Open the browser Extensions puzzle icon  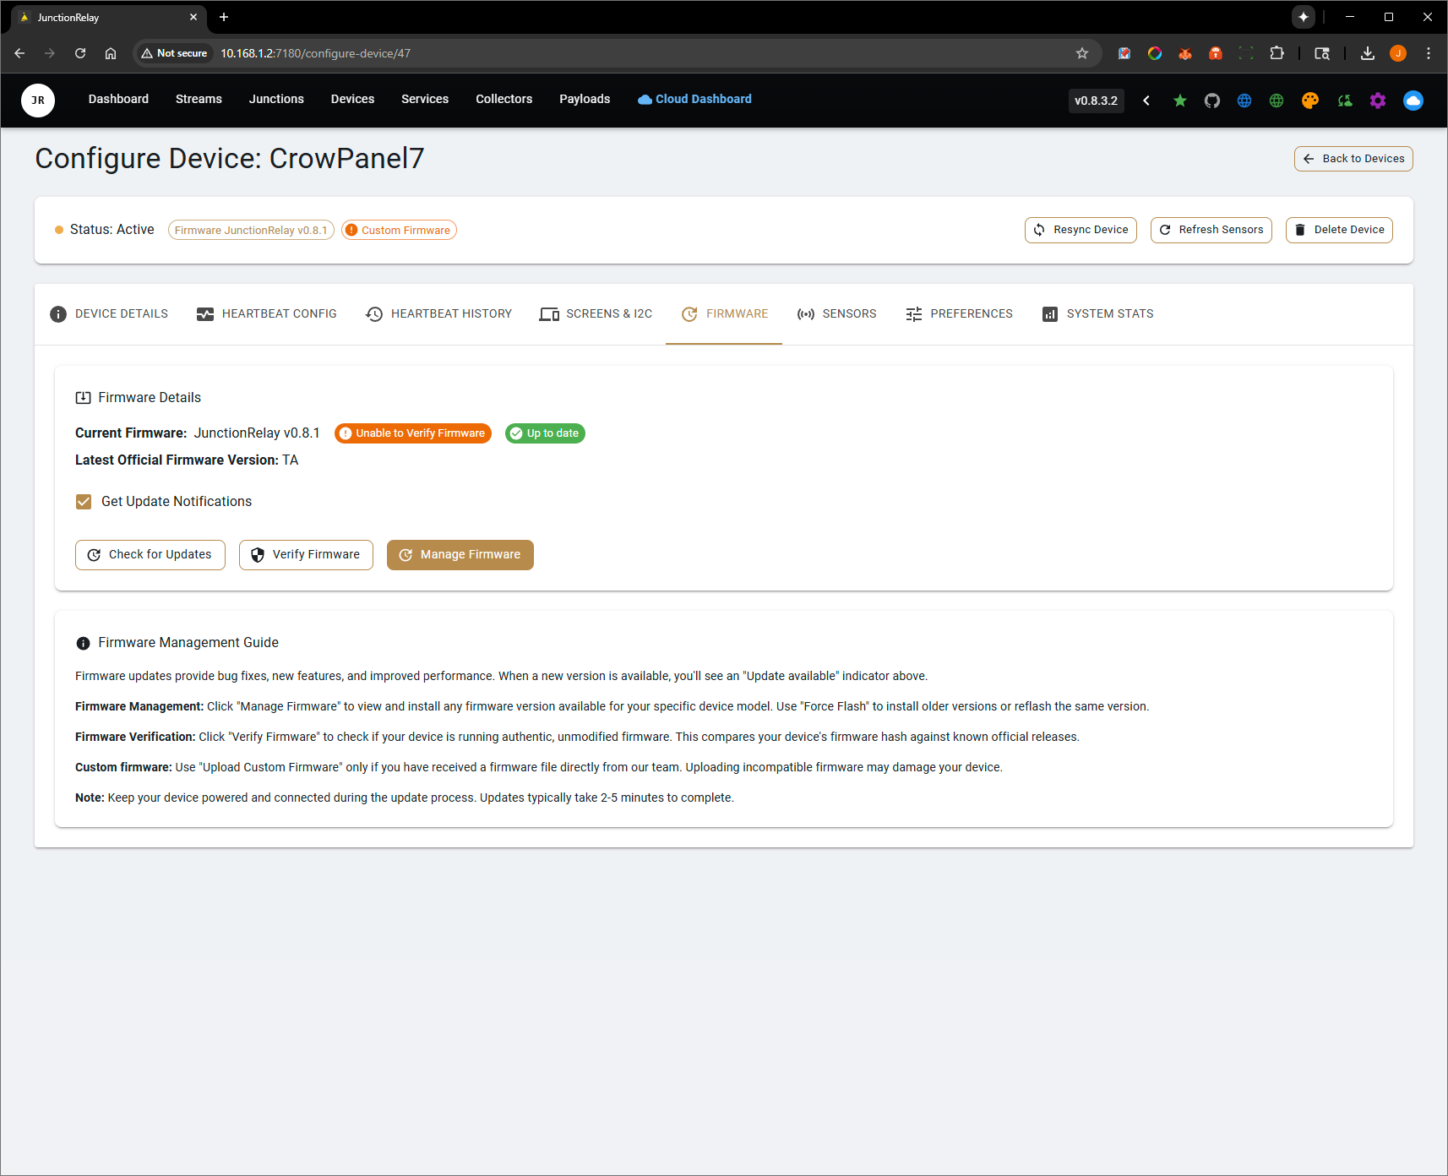coord(1277,53)
